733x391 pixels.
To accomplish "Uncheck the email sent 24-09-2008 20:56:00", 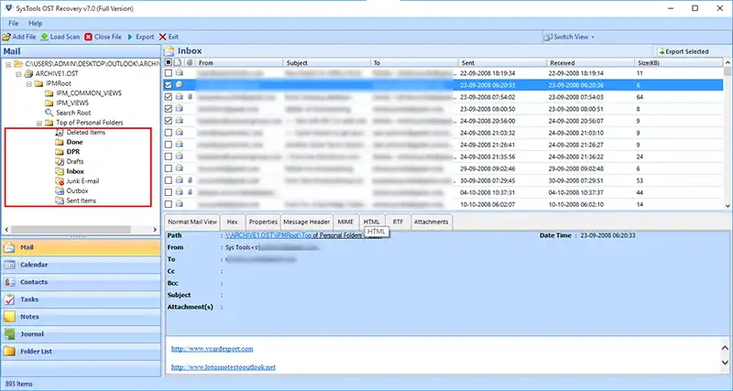I will [169, 121].
